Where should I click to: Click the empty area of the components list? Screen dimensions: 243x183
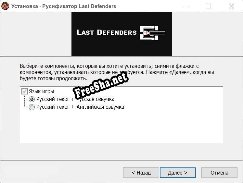point(122,126)
